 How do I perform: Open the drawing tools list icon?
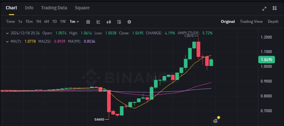119,22
